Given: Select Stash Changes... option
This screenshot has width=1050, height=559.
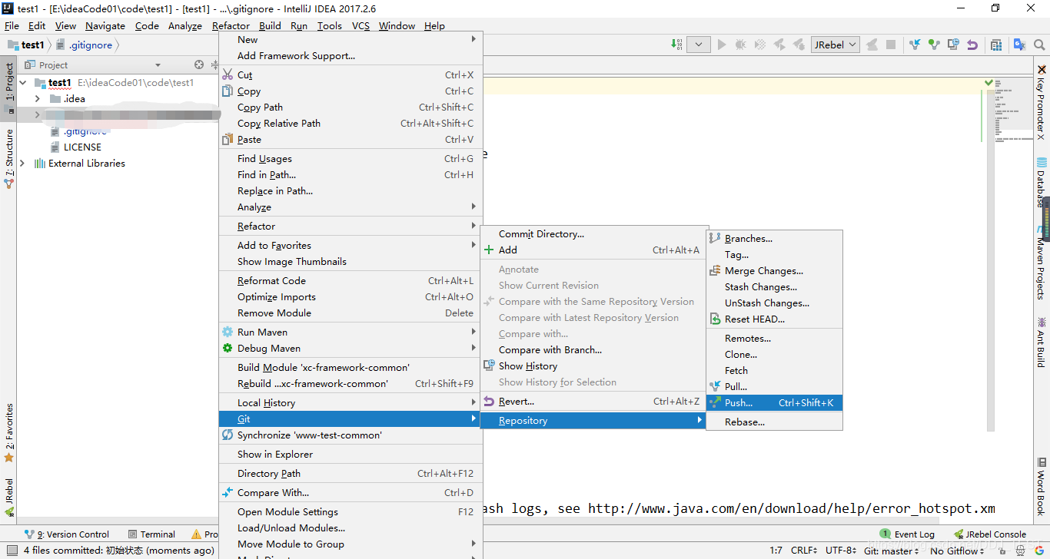Looking at the screenshot, I should point(775,286).
